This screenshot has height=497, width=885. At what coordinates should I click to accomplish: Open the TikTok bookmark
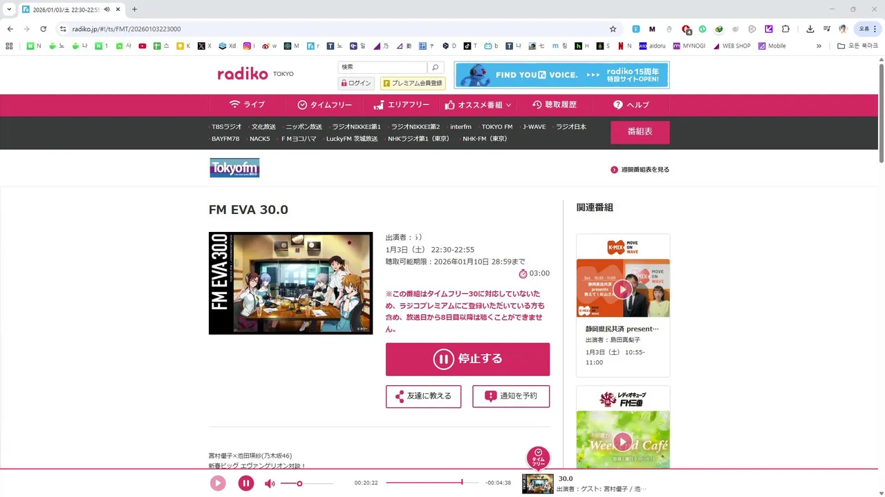[471, 46]
